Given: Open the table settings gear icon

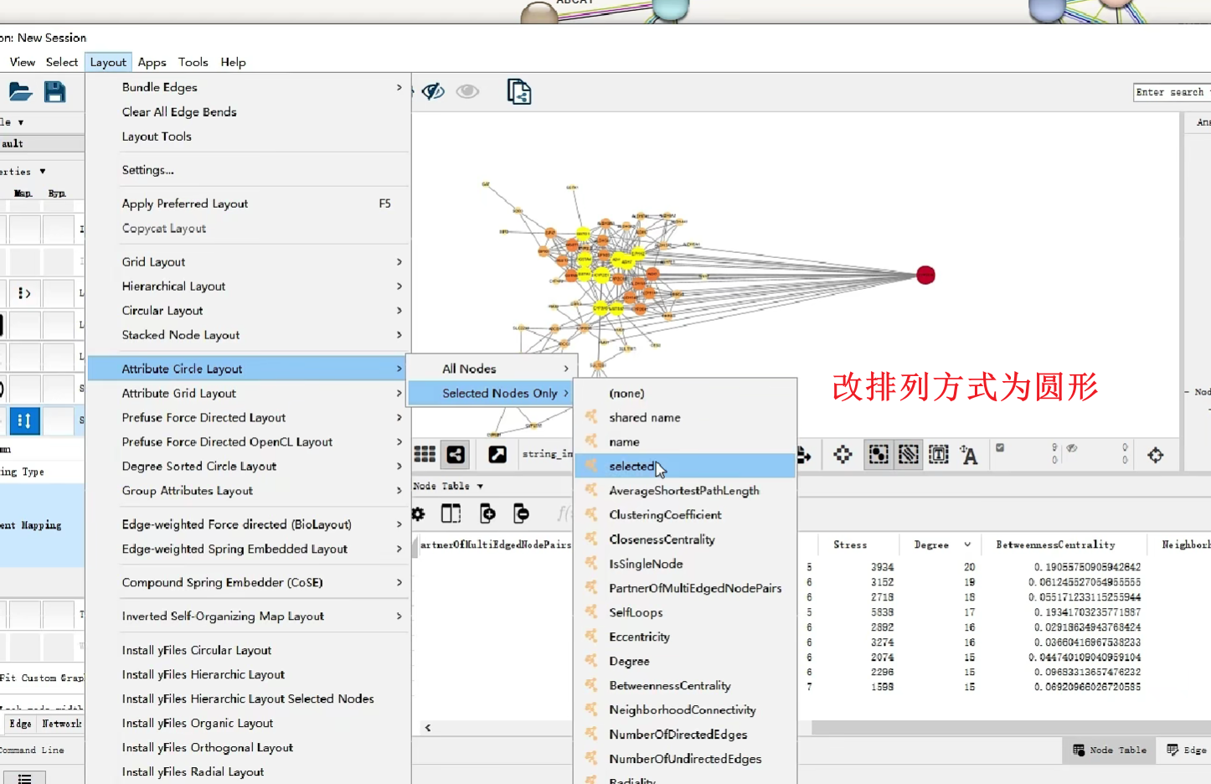Looking at the screenshot, I should [x=418, y=513].
